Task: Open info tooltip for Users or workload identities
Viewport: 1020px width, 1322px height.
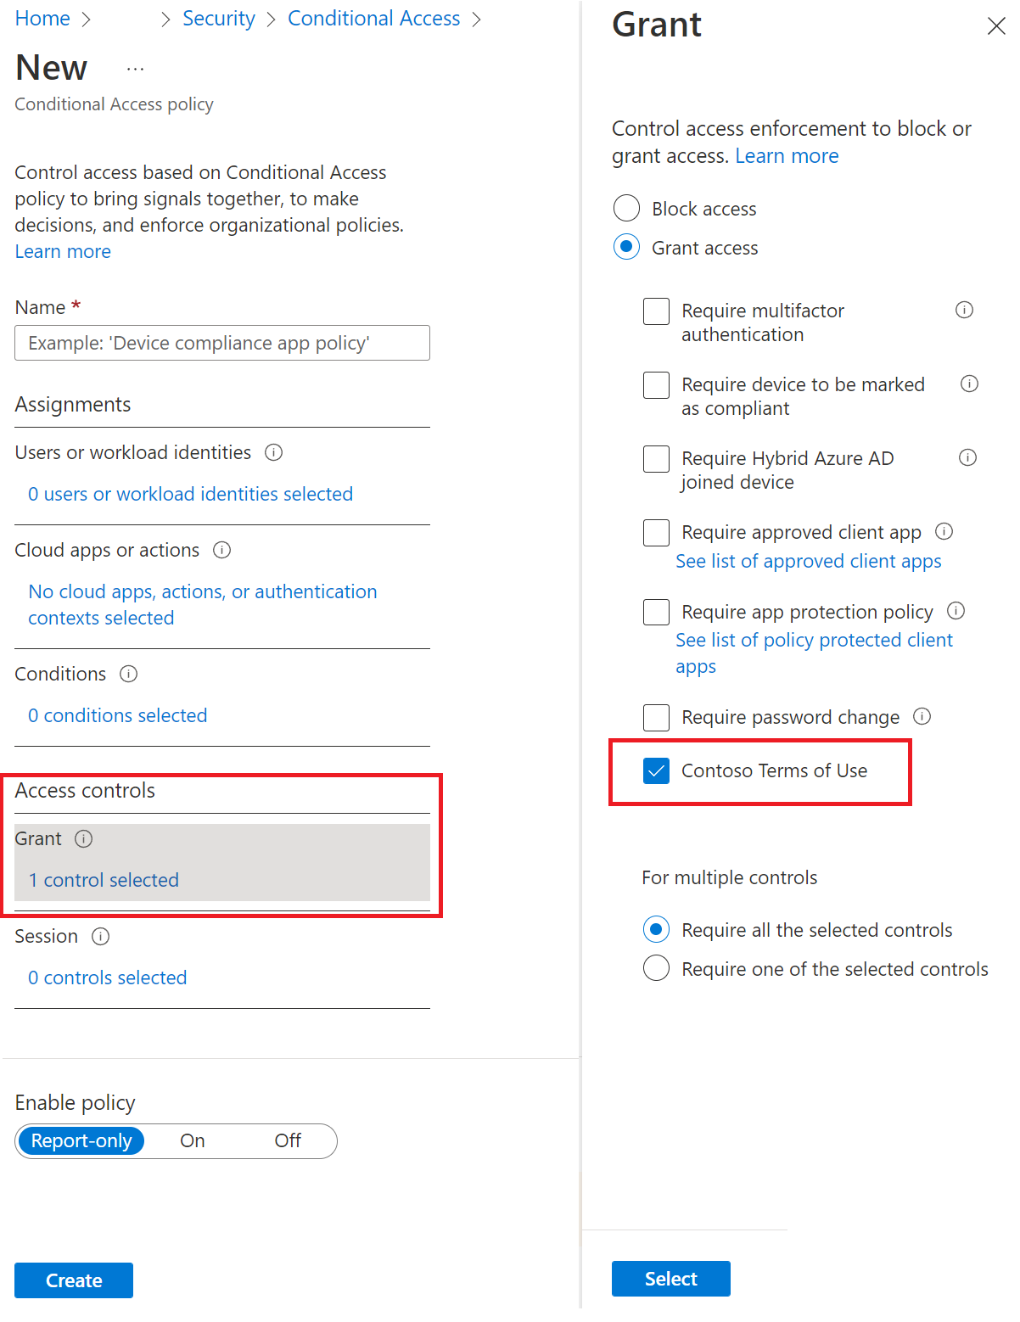Action: (x=273, y=452)
